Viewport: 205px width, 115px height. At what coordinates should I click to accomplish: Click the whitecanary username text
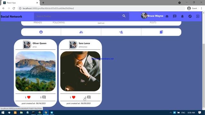(83, 47)
